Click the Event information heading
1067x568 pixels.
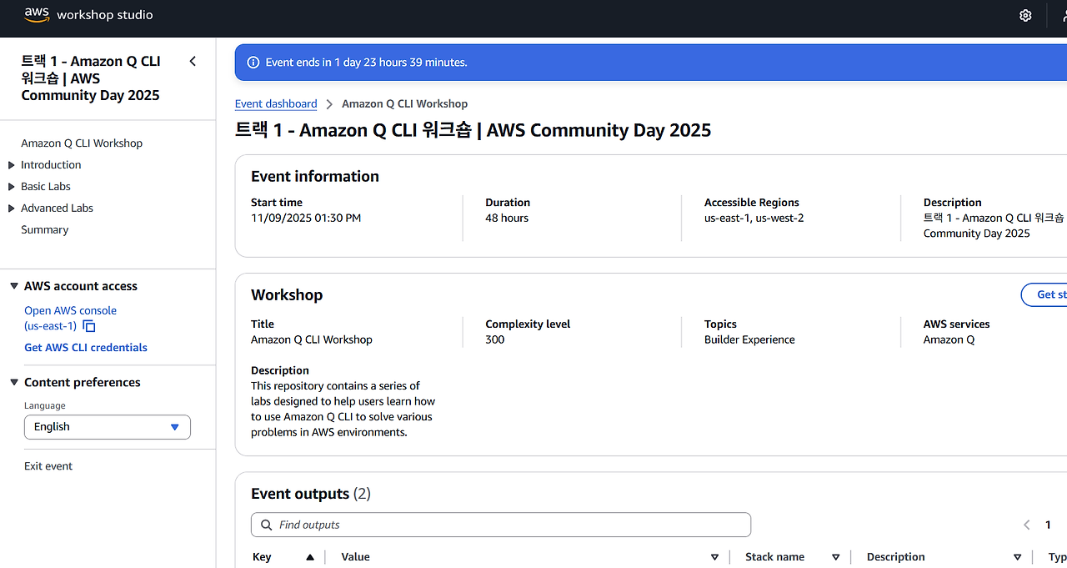click(x=315, y=177)
